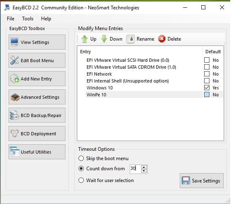Minimize the EasyBCD window
The image size is (231, 204).
[x=185, y=7]
